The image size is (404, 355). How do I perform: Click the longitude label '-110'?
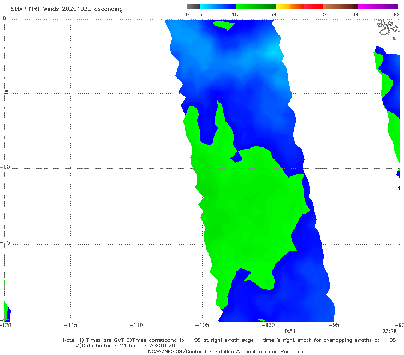(136, 325)
